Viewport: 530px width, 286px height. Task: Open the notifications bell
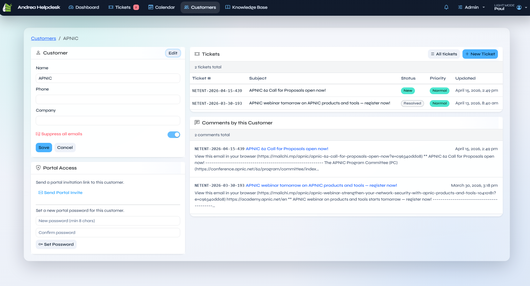pos(446,7)
